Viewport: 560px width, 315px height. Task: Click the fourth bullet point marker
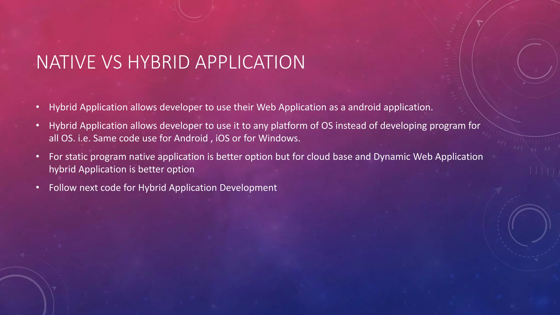[38, 188]
